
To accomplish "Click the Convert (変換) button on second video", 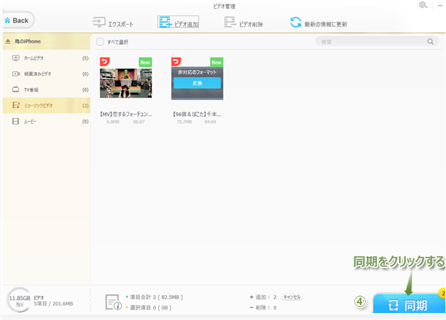I will click(197, 83).
